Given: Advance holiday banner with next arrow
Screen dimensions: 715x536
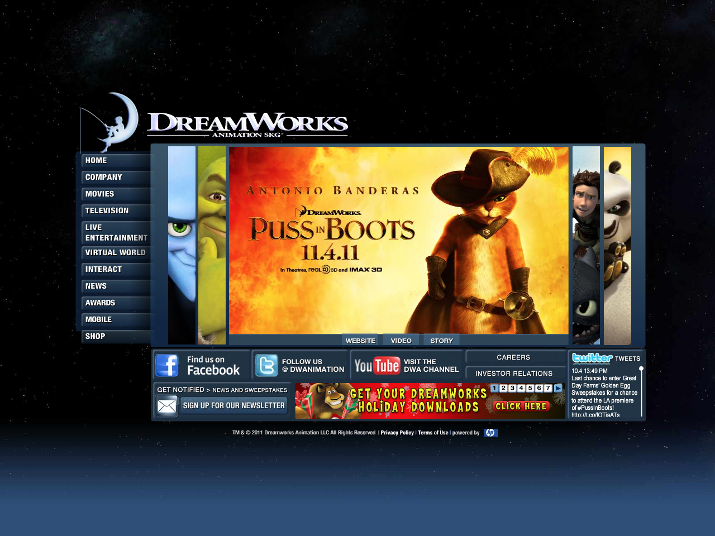Looking at the screenshot, I should click(x=558, y=388).
